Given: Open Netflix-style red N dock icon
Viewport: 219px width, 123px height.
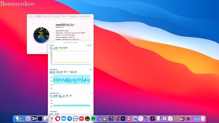Looking at the screenshot, I should click(x=153, y=119).
